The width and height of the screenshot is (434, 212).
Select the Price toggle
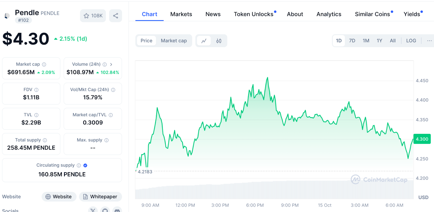click(146, 41)
